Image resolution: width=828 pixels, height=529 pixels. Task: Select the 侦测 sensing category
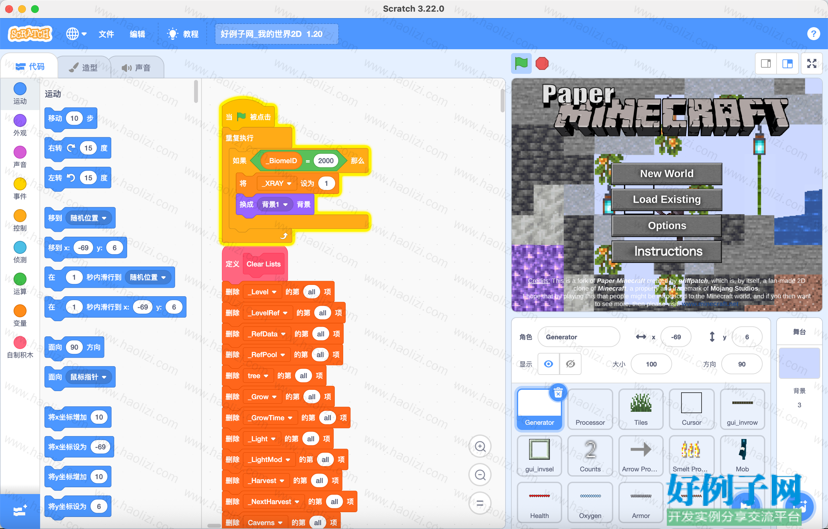coord(20,252)
